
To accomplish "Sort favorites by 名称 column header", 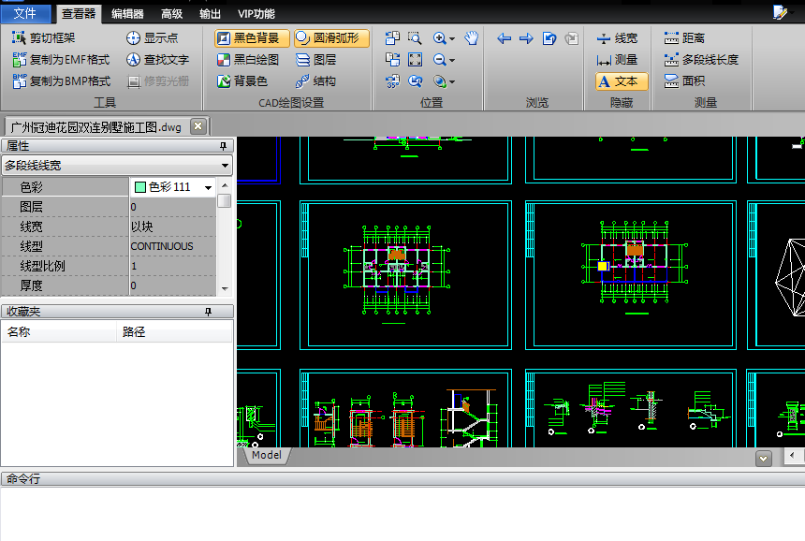I will click(x=59, y=332).
